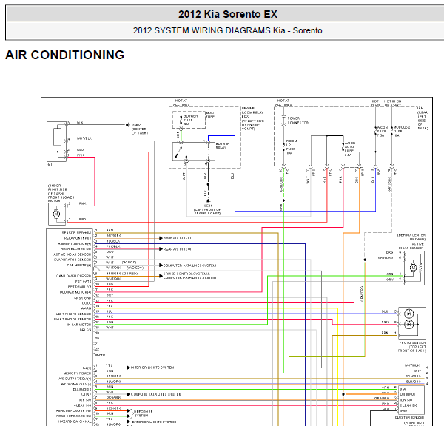Viewport: 444px width, 426px height.
Task: Click the "IN CAR MOTOR" pin label
Action: coord(79,325)
